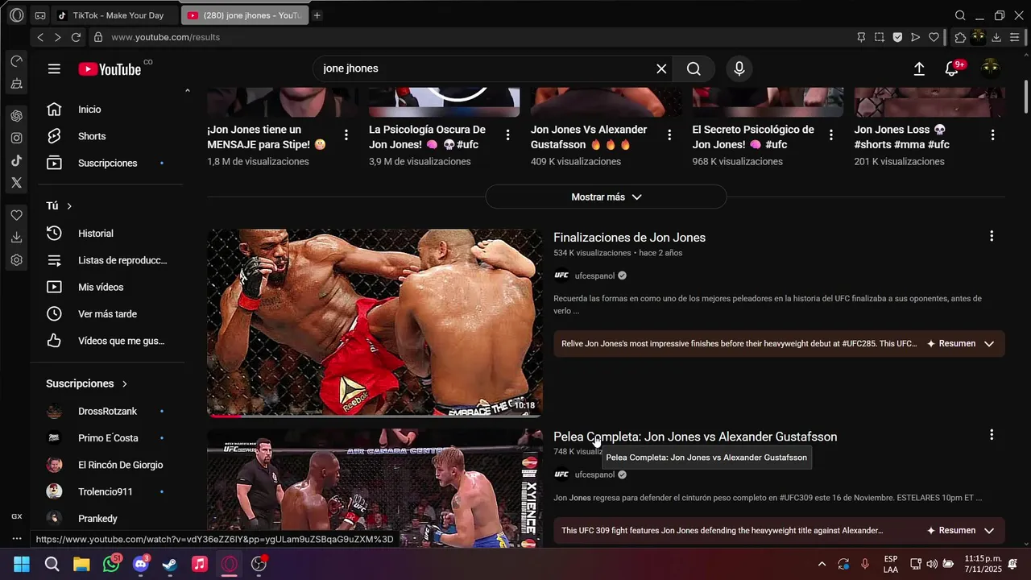Open Discord from the taskbar
Screen dimensions: 1031x580
(x=141, y=564)
